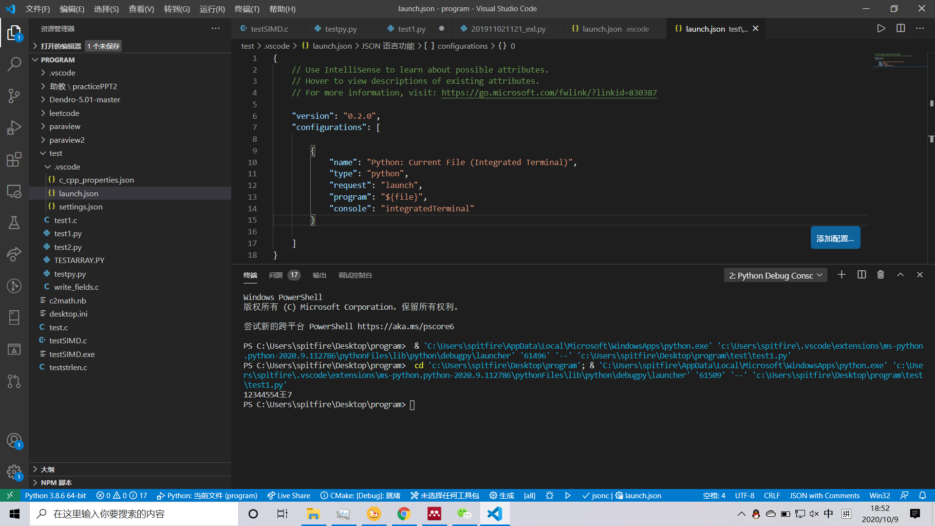This screenshot has width=935, height=526.
Task: Open the File menu
Action: point(37,9)
